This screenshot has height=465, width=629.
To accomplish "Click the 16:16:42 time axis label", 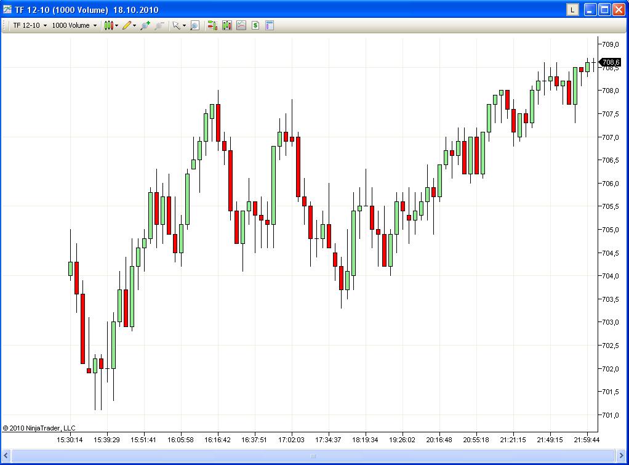I will (217, 440).
